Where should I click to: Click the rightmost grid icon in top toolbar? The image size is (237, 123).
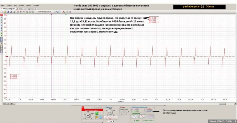[70, 12]
